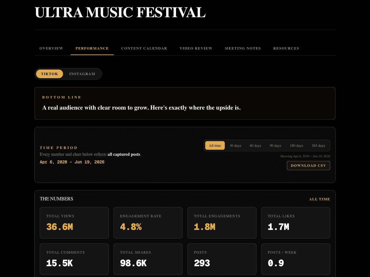Select the TikTok platform toggle
This screenshot has height=277, width=370.
pos(50,74)
